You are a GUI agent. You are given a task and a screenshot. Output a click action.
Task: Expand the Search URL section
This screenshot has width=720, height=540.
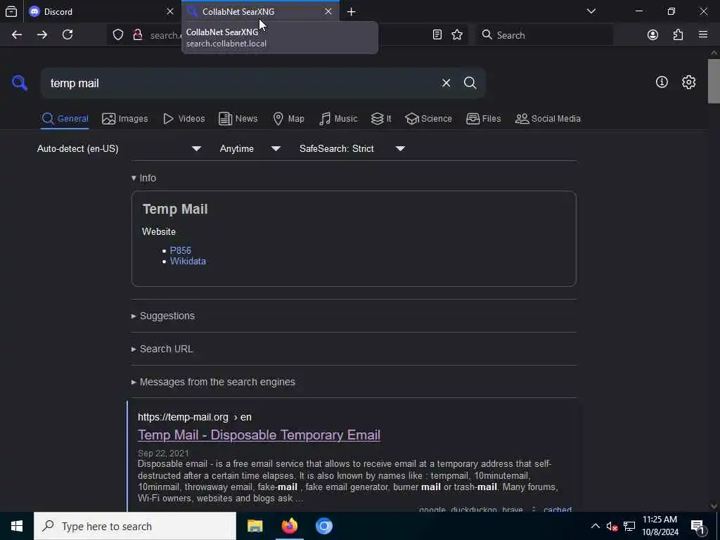click(162, 349)
